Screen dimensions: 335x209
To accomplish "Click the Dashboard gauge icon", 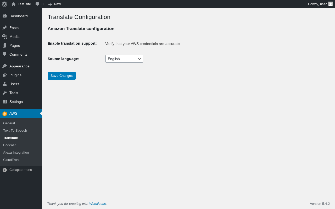I will pos(5,16).
